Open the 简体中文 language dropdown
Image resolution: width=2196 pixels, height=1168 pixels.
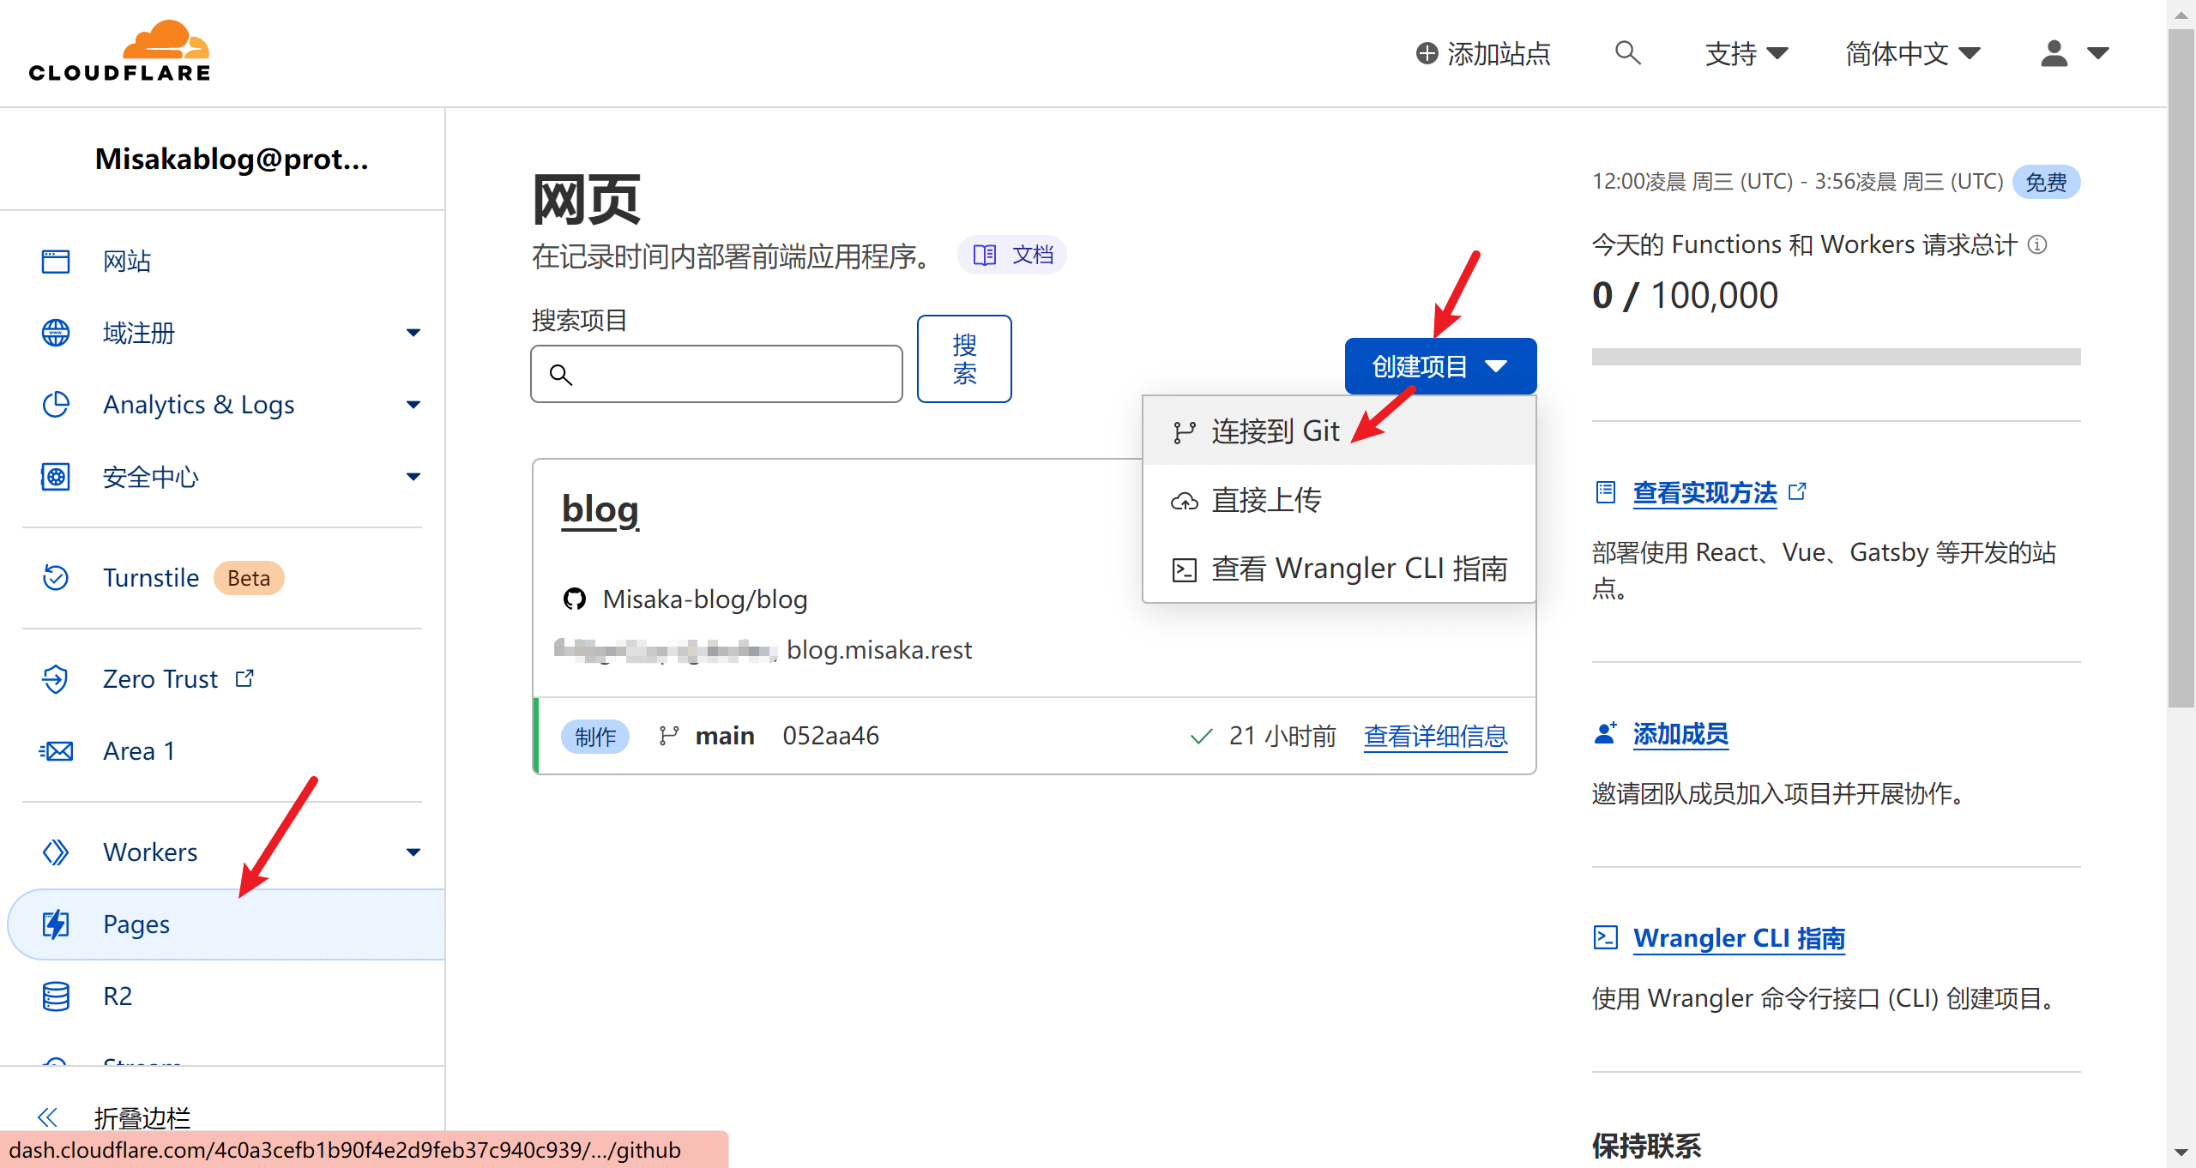coord(1913,54)
